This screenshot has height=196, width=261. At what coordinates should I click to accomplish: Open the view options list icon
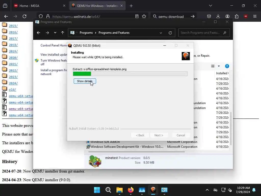213,66
